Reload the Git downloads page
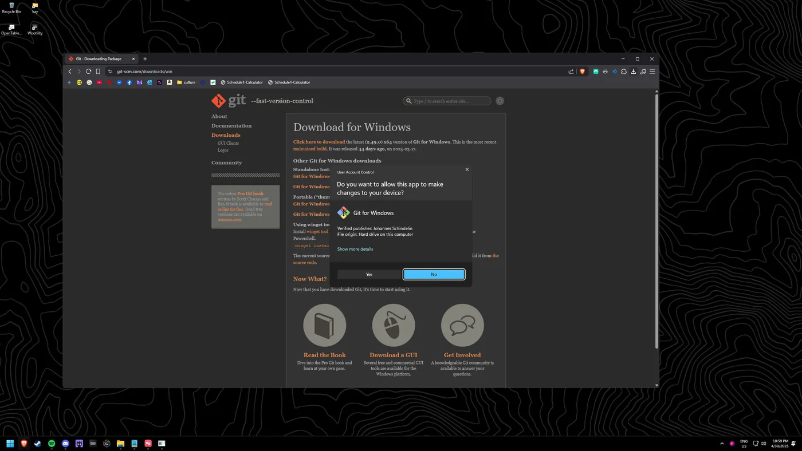 88,72
